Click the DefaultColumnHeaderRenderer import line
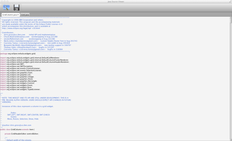 [x=35, y=62]
